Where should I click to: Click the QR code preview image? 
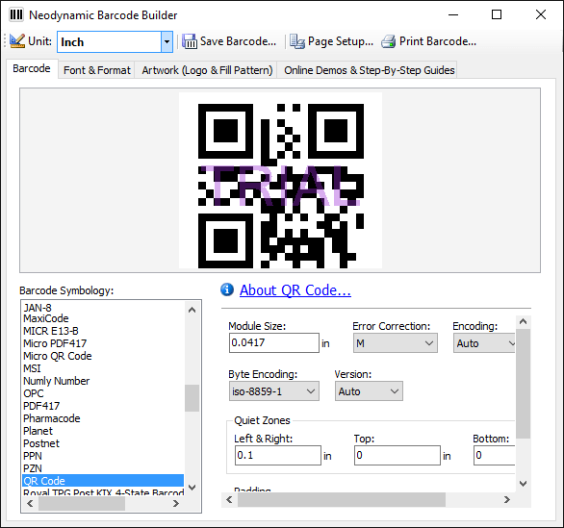pos(281,181)
